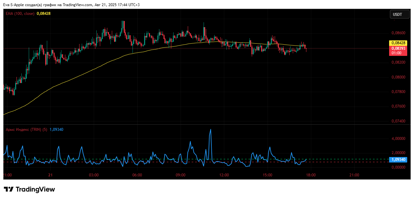Click the 0,08600 price axis label

pyautogui.click(x=398, y=33)
